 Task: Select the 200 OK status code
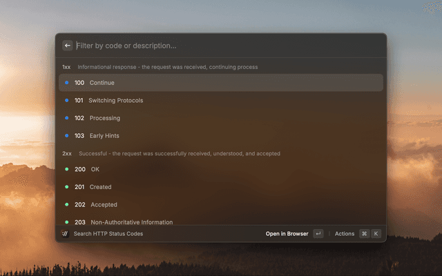click(x=221, y=169)
